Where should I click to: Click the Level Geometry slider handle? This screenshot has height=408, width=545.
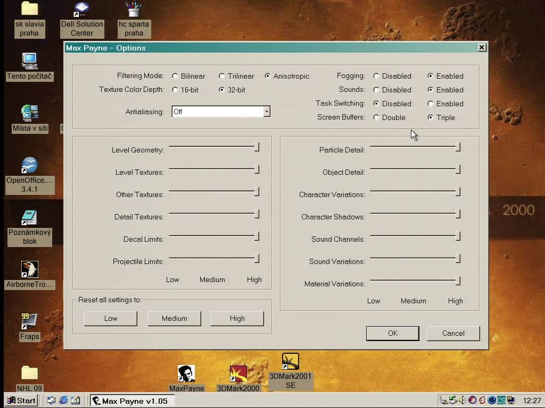[257, 147]
